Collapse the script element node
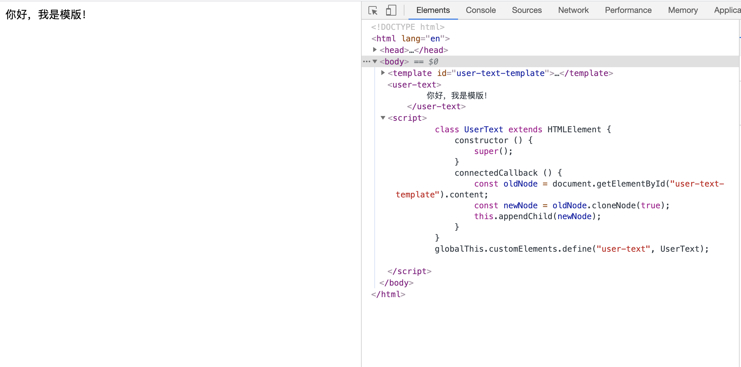 click(383, 118)
